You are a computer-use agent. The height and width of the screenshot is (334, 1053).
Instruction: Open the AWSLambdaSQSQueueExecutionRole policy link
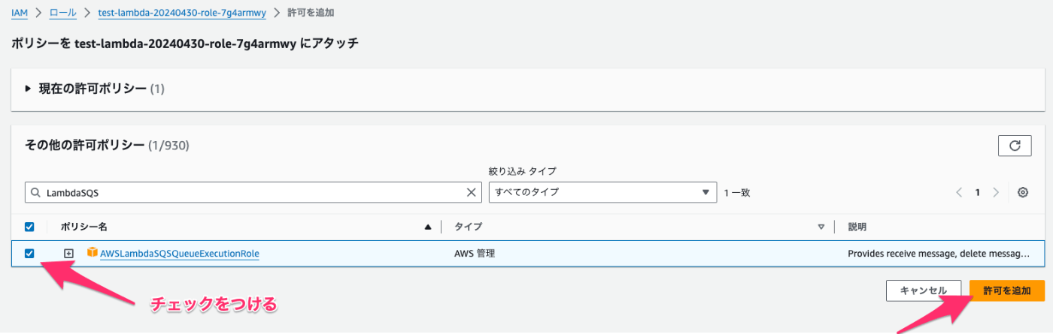pos(180,254)
